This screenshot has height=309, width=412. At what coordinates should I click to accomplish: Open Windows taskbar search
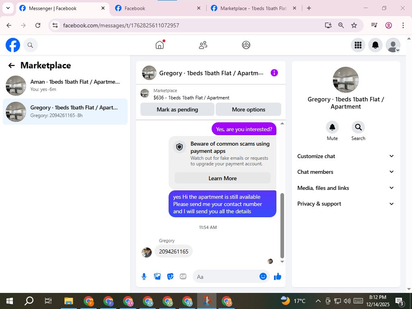(29, 301)
